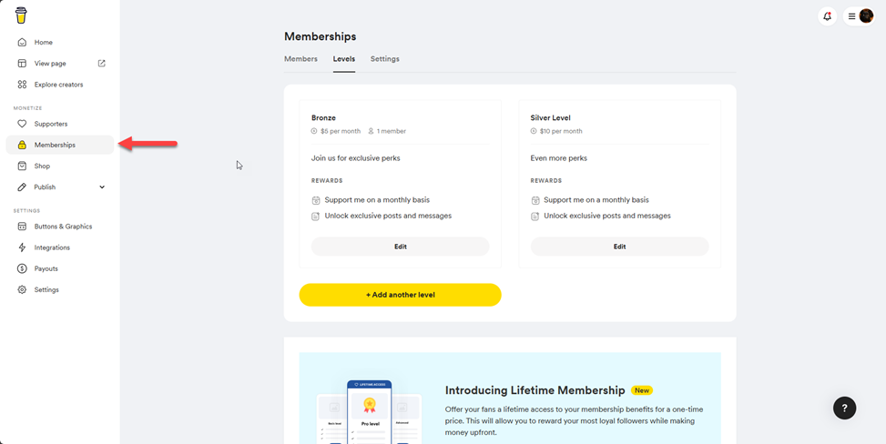Click Add another level button
This screenshot has height=444, width=886.
tap(400, 295)
